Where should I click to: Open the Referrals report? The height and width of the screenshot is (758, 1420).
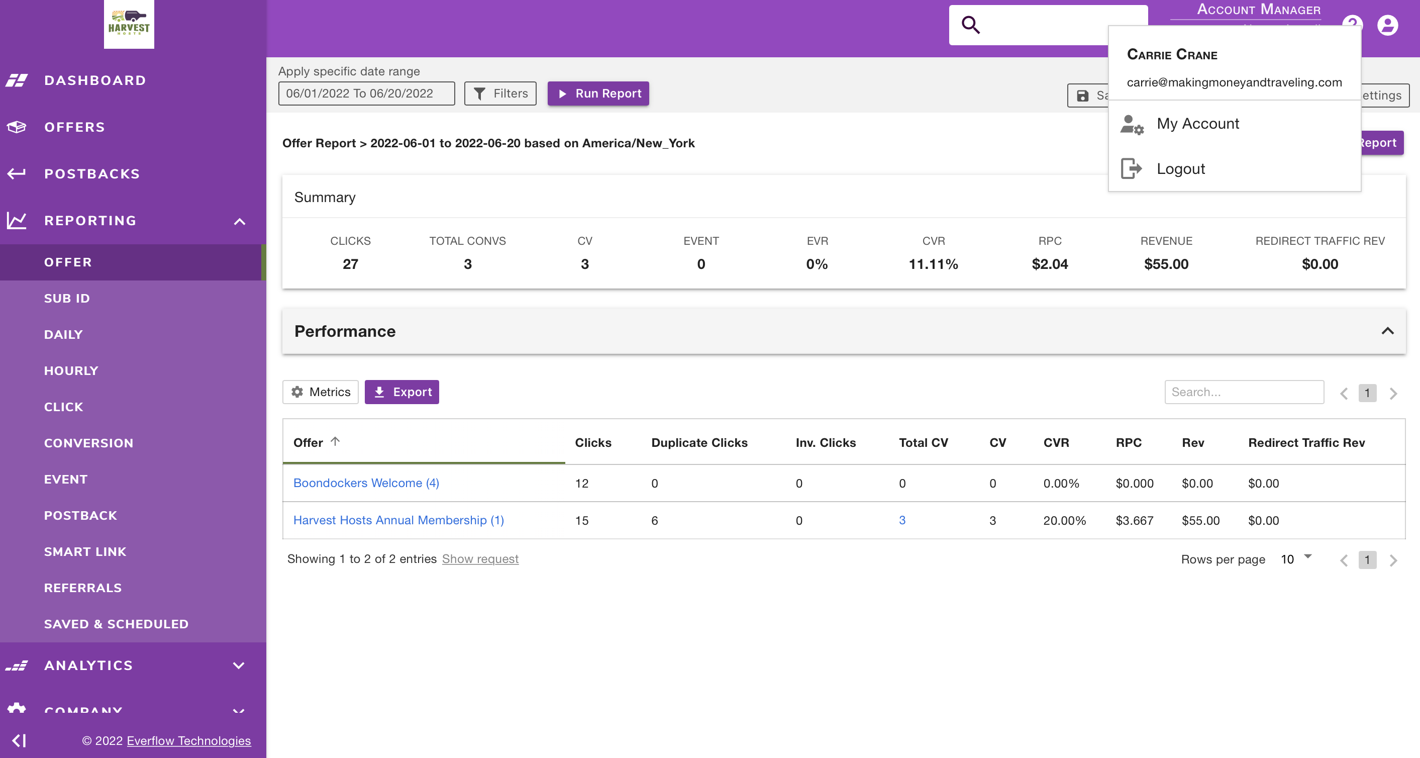[x=133, y=588]
